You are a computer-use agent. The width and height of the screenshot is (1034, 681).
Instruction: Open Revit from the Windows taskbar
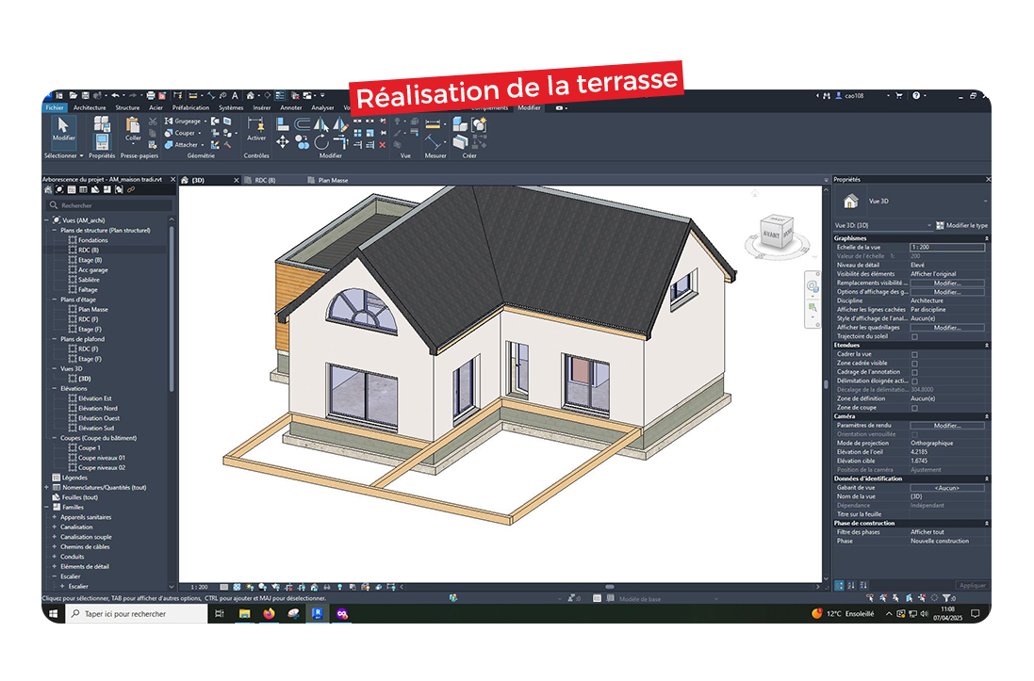pos(318,613)
